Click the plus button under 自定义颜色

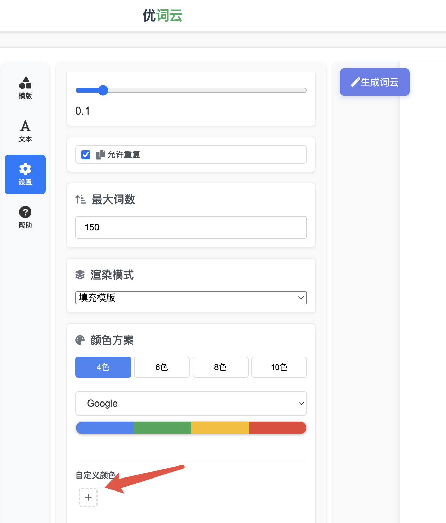(88, 497)
